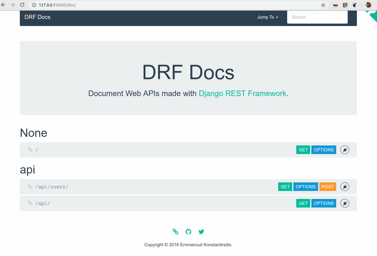377x256 pixels.
Task: Click the DRF Docs navbar brand
Action: [38, 17]
